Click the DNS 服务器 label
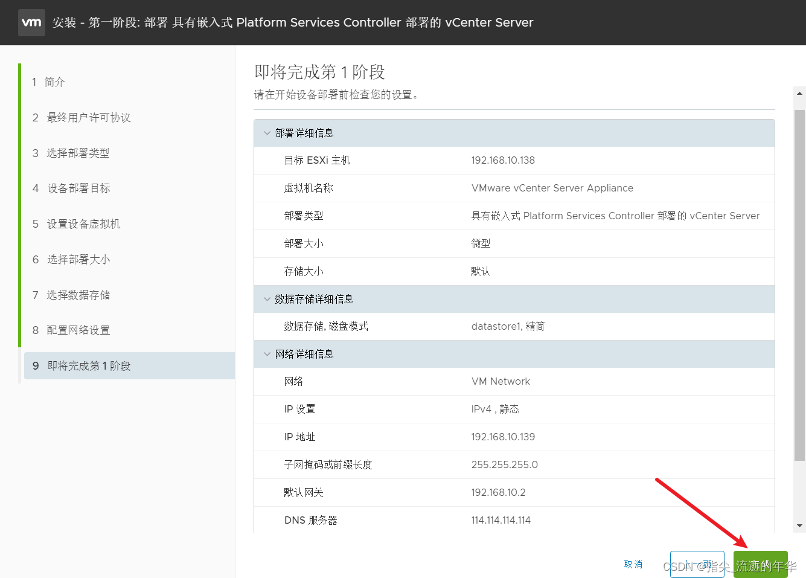806x578 pixels. pyautogui.click(x=310, y=520)
